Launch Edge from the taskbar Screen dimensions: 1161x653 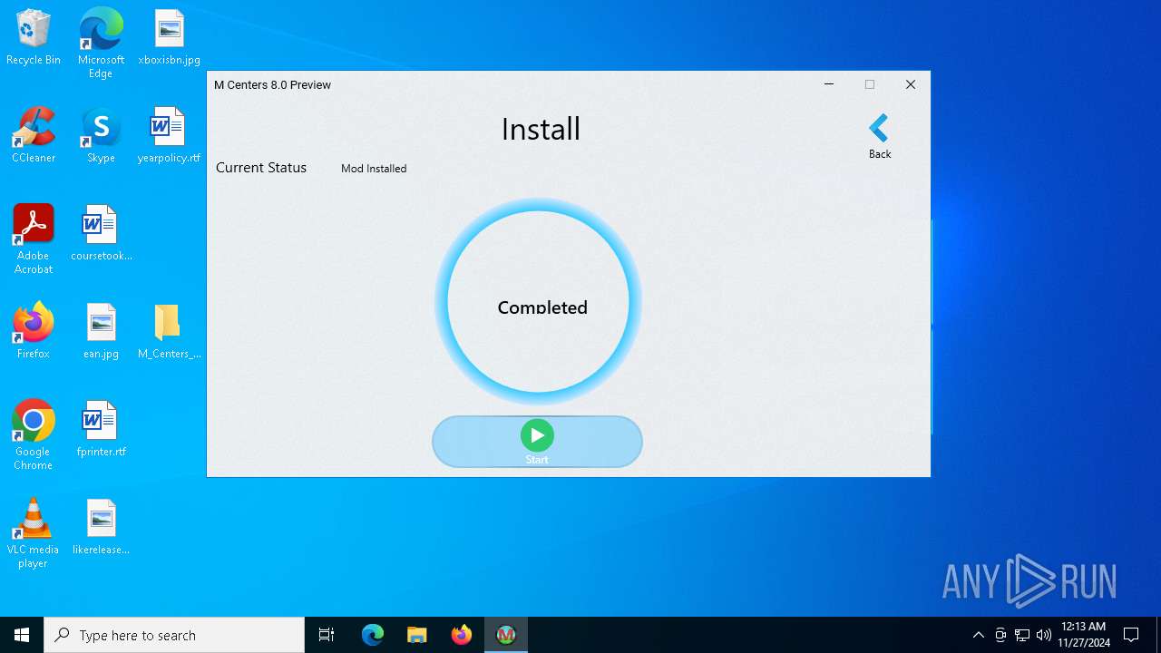tap(373, 635)
